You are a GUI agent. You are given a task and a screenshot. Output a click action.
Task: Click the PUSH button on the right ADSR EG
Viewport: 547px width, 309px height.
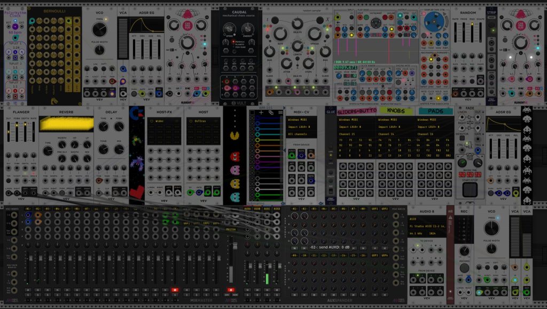490,193
